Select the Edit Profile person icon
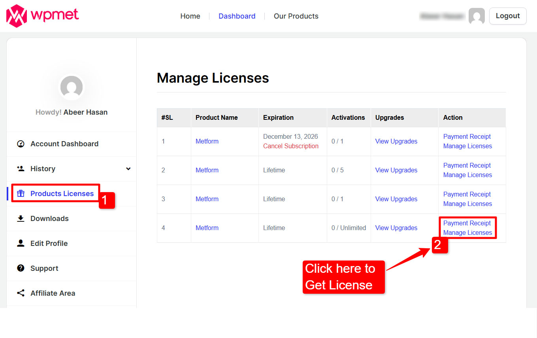The height and width of the screenshot is (338, 537). [21, 243]
